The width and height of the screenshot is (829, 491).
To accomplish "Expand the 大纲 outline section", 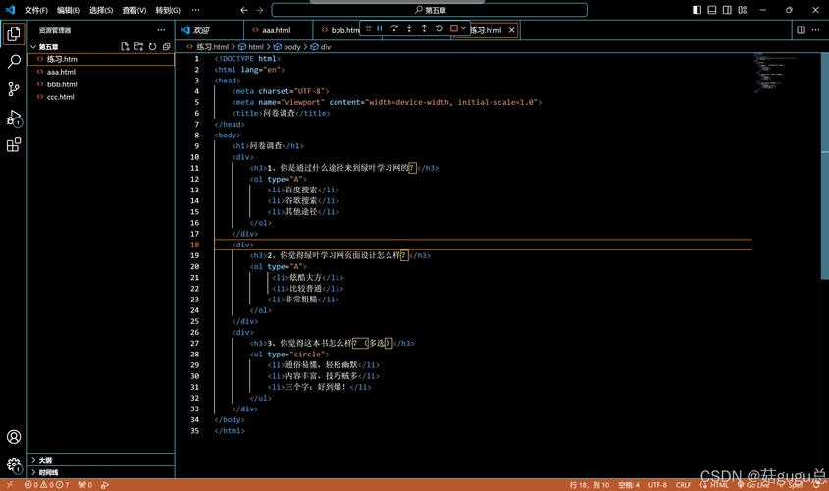I will 45,460.
